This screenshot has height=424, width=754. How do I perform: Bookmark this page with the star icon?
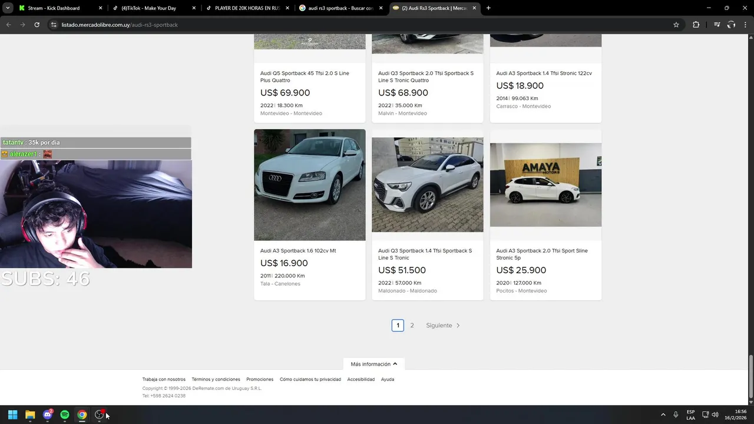pyautogui.click(x=676, y=25)
